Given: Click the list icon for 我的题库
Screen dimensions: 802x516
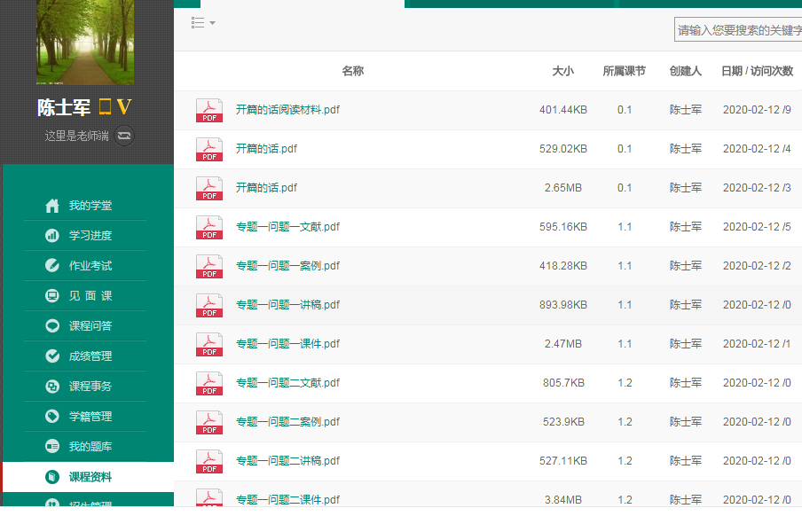Looking at the screenshot, I should (52, 447).
